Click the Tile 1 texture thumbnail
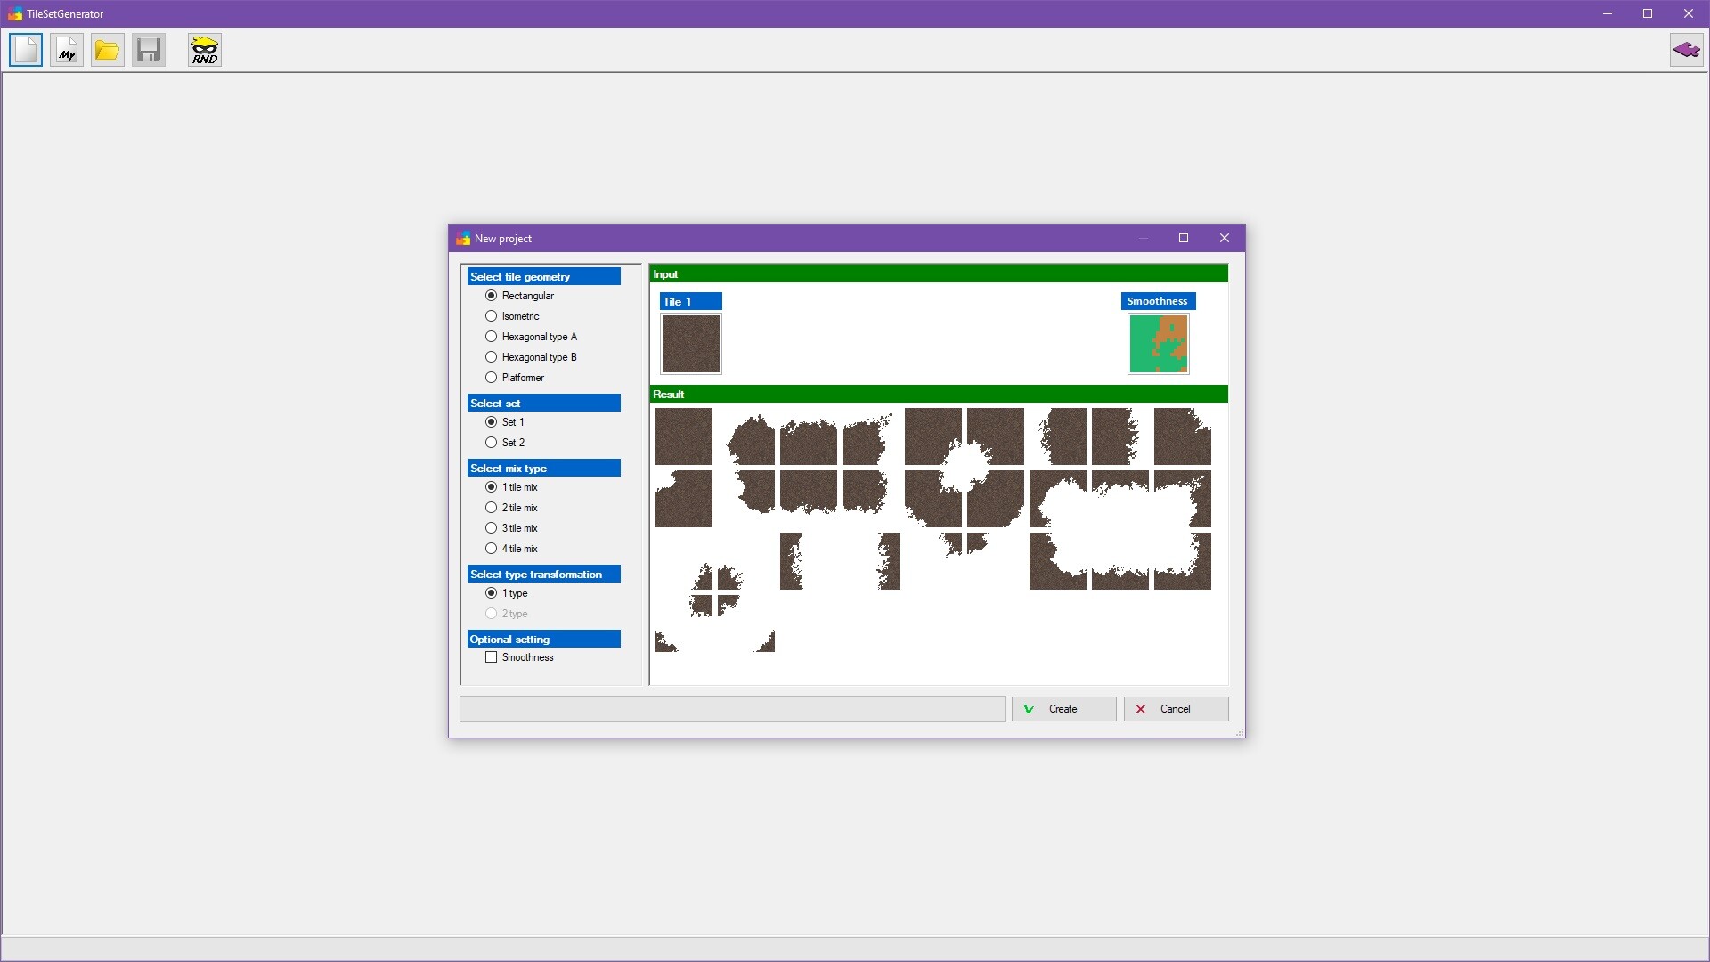The width and height of the screenshot is (1710, 962). coord(691,344)
